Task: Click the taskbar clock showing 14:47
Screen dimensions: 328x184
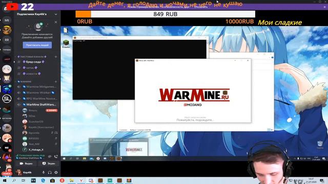Action: pyautogui.click(x=311, y=180)
